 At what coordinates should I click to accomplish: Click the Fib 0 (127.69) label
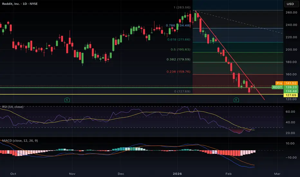[x=182, y=91]
